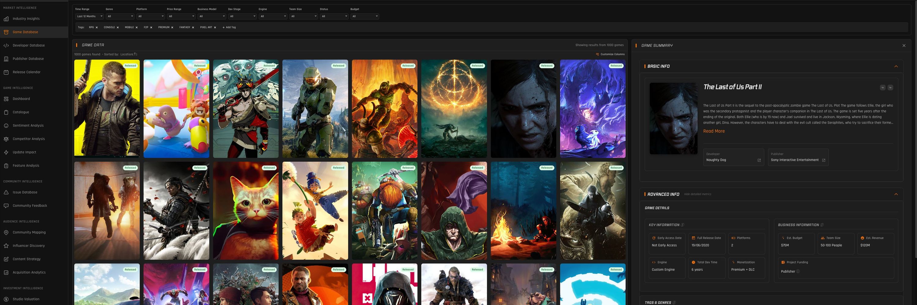Click the Tags & Genres info icon

pos(674,303)
